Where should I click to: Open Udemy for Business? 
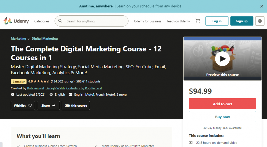(x=148, y=21)
